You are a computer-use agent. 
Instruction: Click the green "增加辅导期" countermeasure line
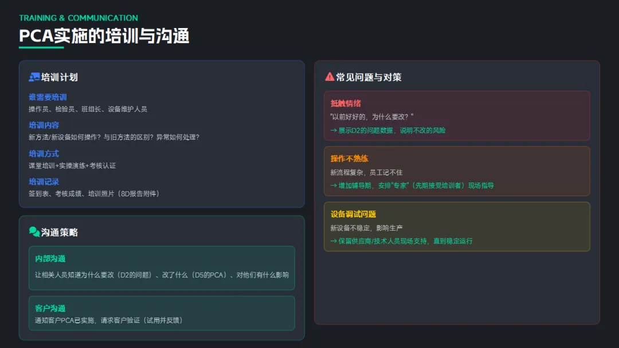coord(412,185)
